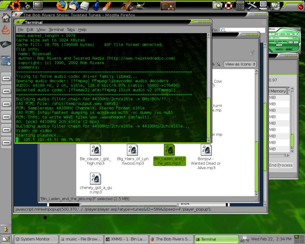Click the zoom in magnifier in file browser

point(218,64)
